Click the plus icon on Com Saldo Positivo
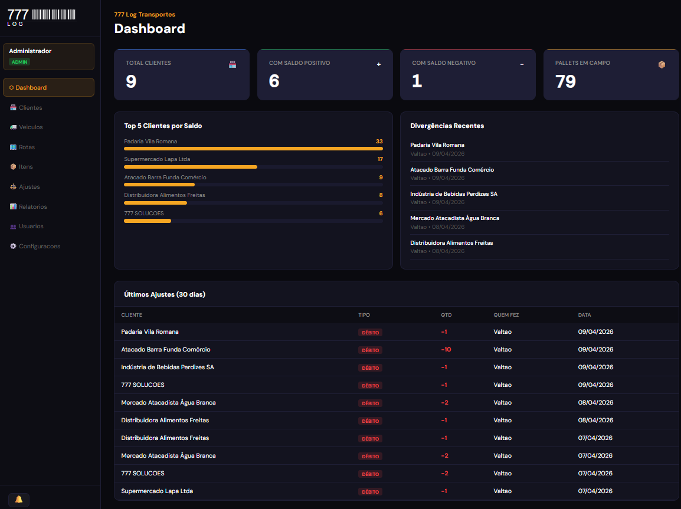 pos(378,64)
